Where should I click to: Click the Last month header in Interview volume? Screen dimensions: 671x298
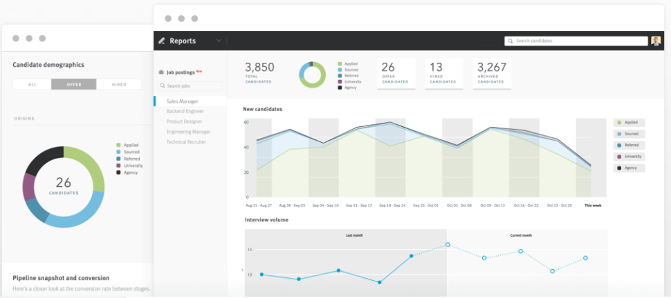click(354, 235)
